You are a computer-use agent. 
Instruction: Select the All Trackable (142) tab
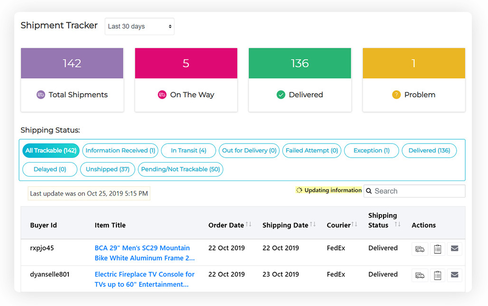click(x=50, y=150)
